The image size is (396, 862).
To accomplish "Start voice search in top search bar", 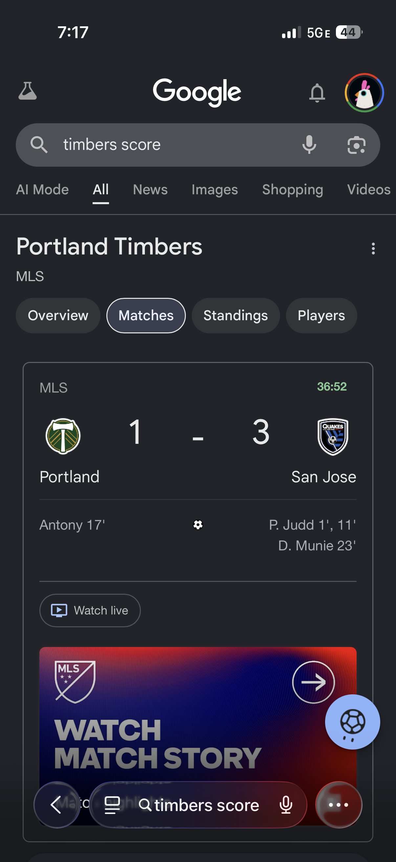I will [x=309, y=145].
